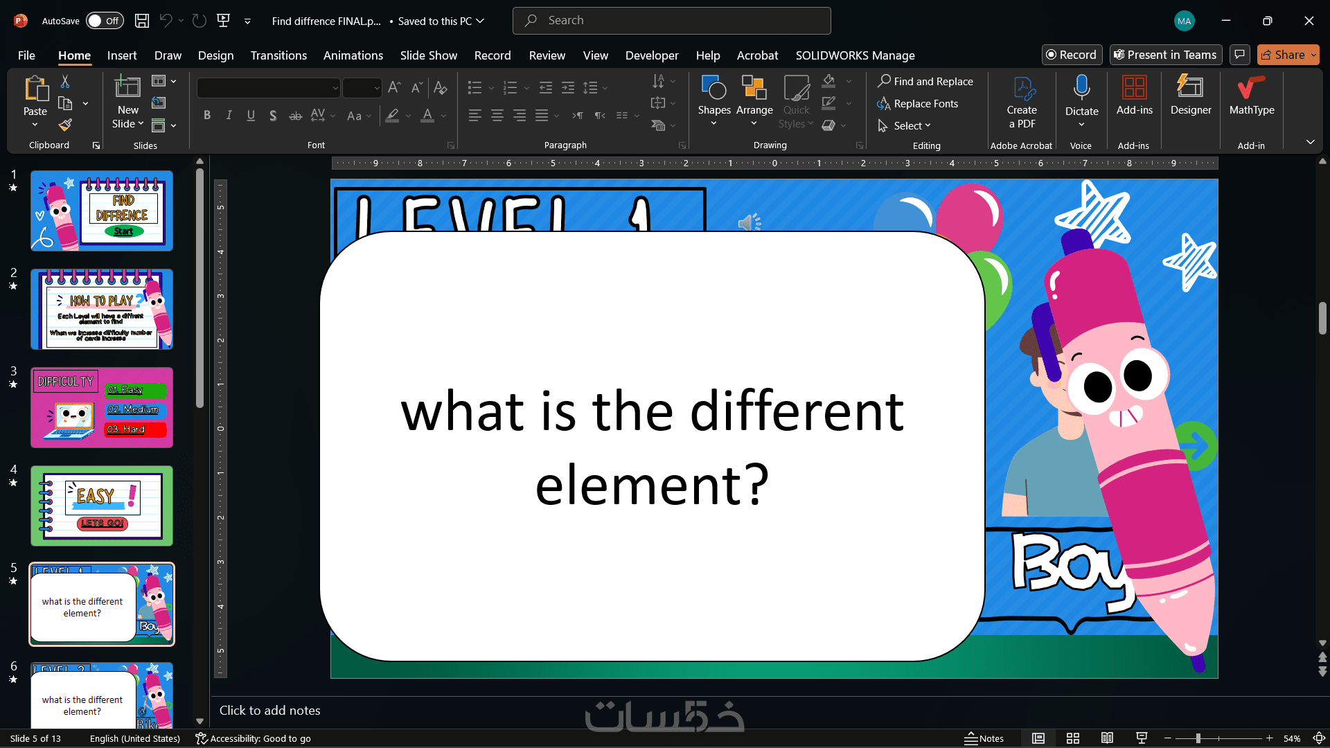Image resolution: width=1330 pixels, height=748 pixels.
Task: Toggle bold formatting
Action: tap(206, 116)
